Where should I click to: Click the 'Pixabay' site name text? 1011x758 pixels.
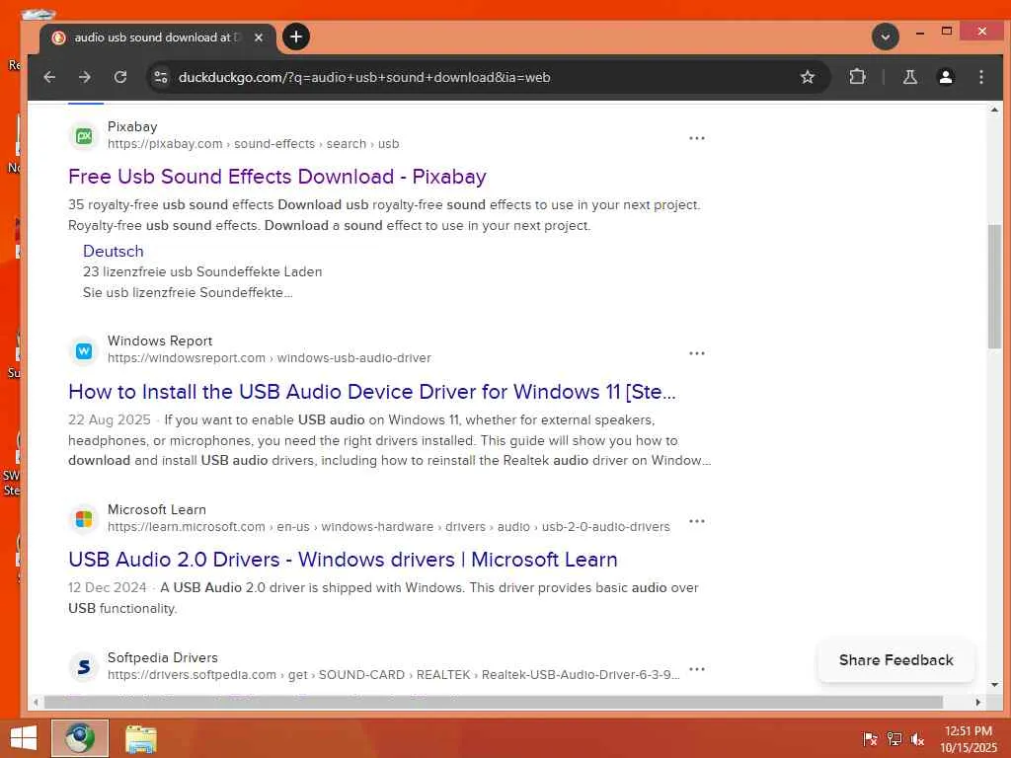pos(132,127)
